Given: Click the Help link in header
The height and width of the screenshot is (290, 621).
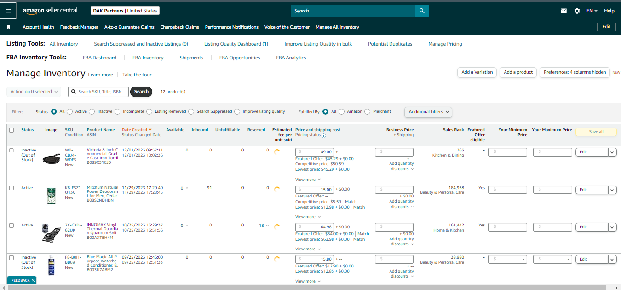Looking at the screenshot, I should (609, 11).
